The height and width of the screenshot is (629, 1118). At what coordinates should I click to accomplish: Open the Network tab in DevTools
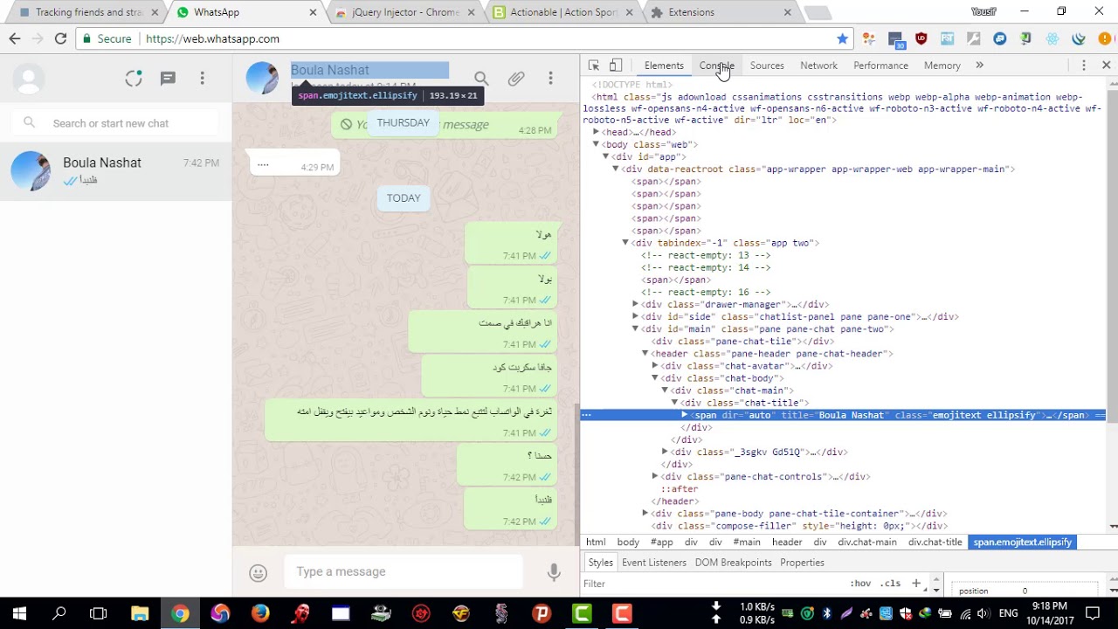pos(818,66)
